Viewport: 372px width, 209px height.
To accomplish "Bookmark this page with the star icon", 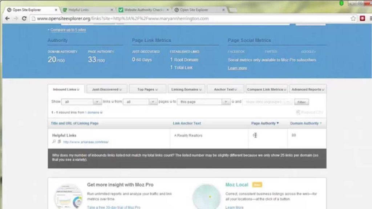I will tap(353, 19).
